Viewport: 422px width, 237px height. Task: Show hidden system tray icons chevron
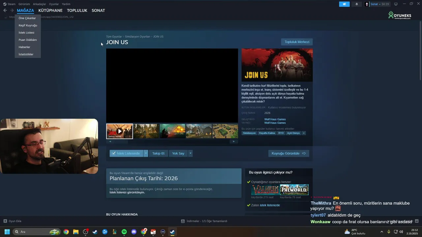(382, 232)
